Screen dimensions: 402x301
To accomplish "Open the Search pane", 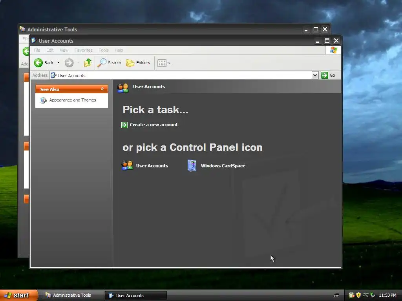I will point(109,63).
